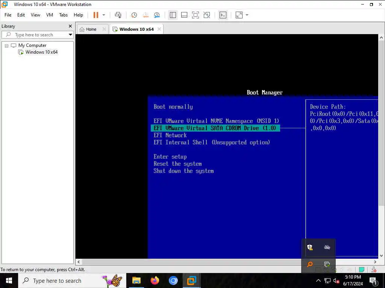The height and width of the screenshot is (288, 385).
Task: Open the power options dropdown arrow next to pause
Action: 104,15
